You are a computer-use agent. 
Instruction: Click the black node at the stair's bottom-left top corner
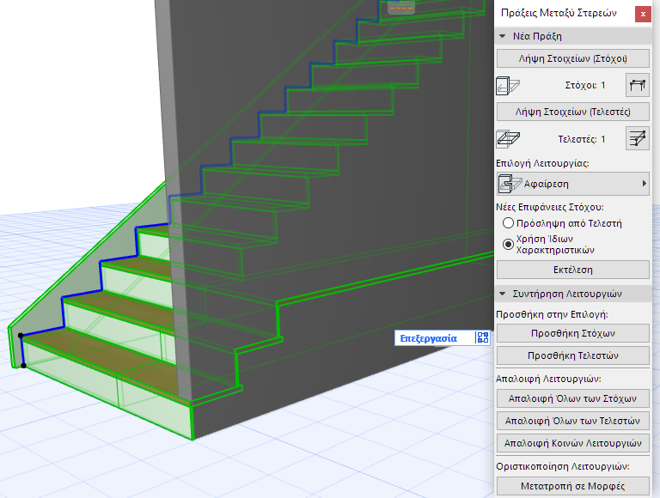21,335
